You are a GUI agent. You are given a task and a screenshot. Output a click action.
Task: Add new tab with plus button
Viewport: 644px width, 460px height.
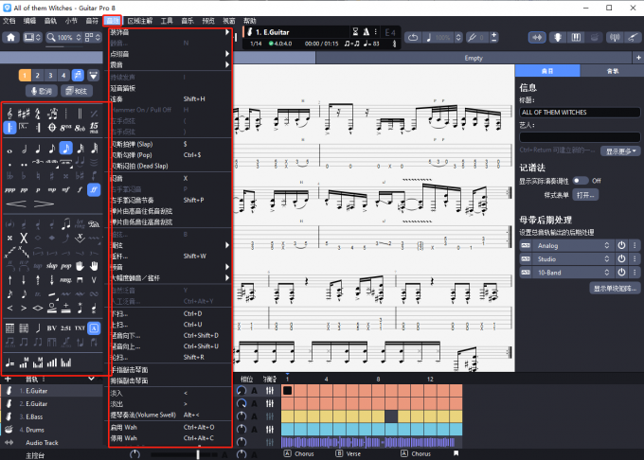(x=638, y=58)
